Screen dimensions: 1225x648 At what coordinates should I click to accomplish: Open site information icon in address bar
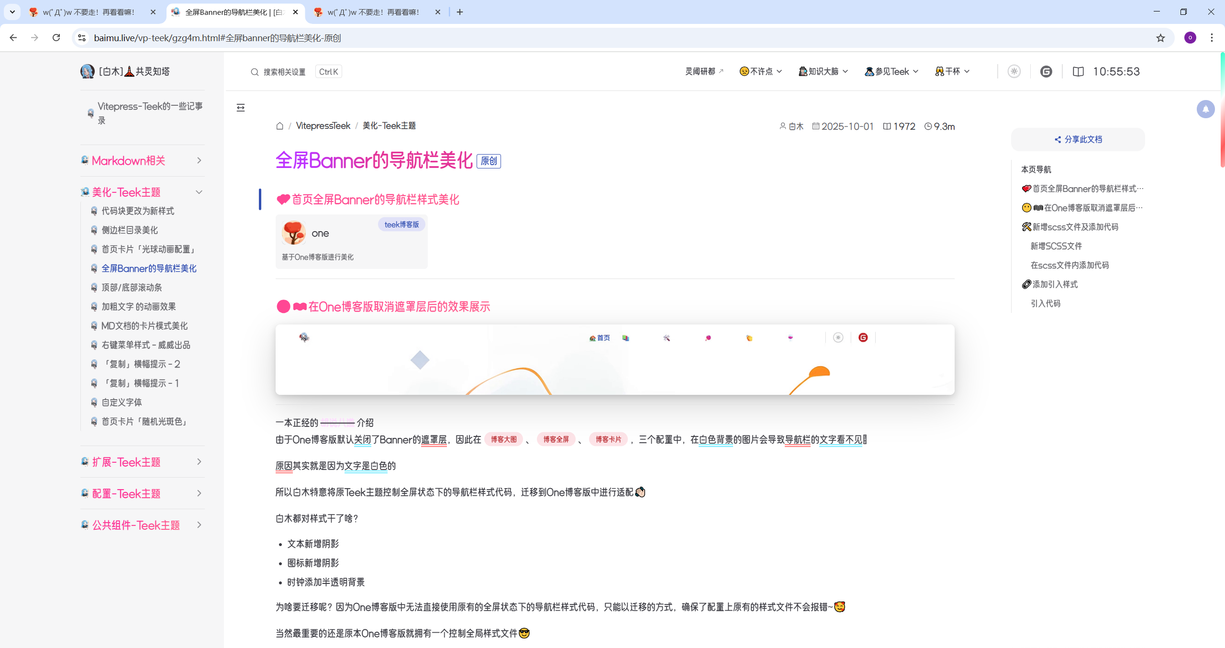coord(82,38)
